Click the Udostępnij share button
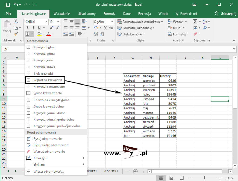This screenshot has height=181, width=238. point(225,14)
